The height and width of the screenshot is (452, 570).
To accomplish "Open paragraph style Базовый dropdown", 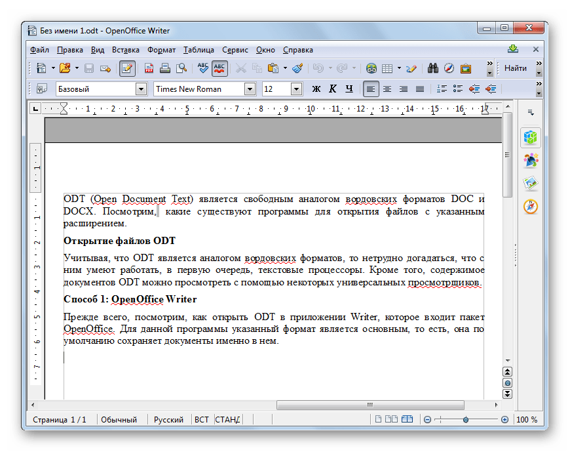I will tap(141, 89).
